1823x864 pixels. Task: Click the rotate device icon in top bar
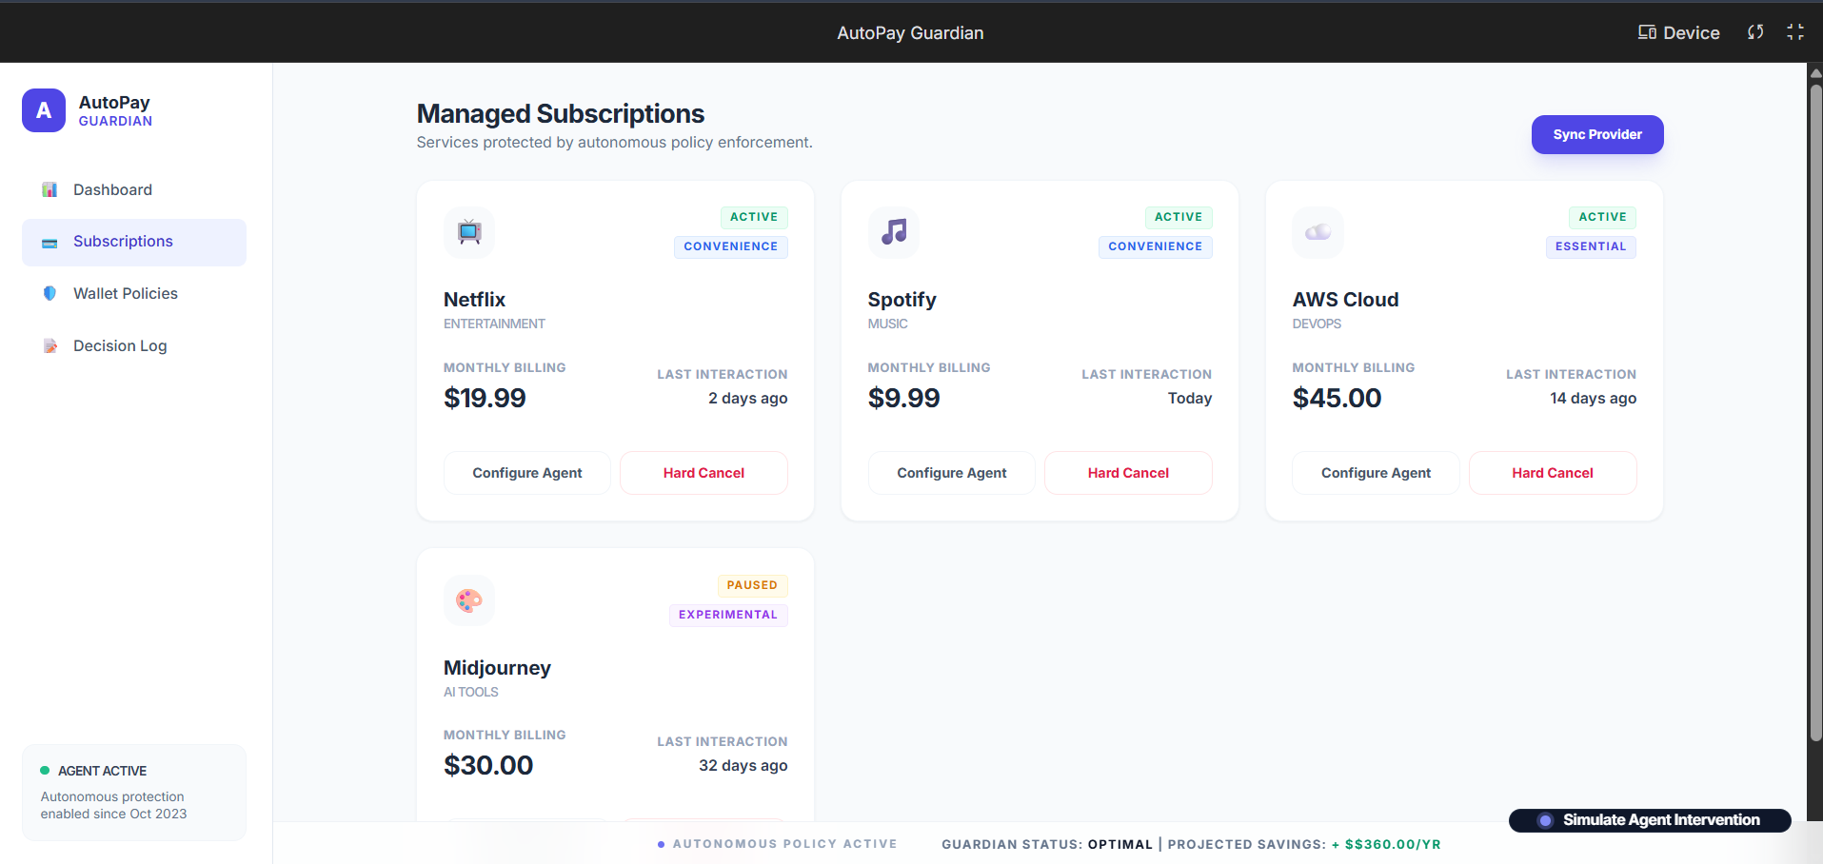(1755, 32)
